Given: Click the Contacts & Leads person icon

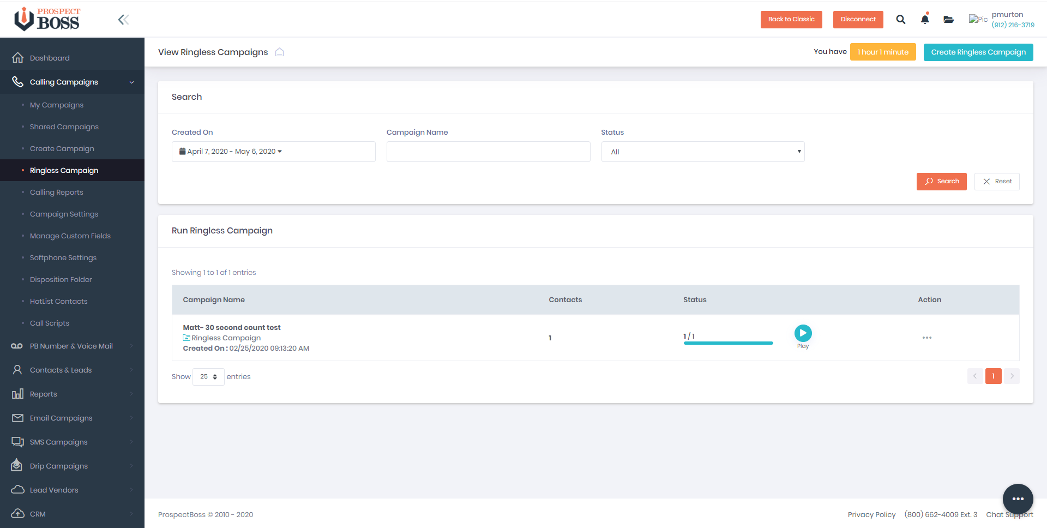Looking at the screenshot, I should pos(17,370).
